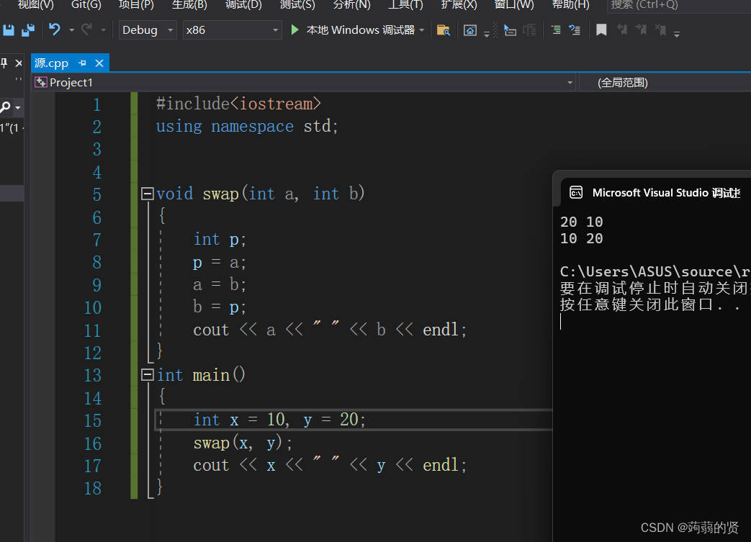Open the Project1 scope dropdown
This screenshot has width=751, height=542.
tap(305, 82)
